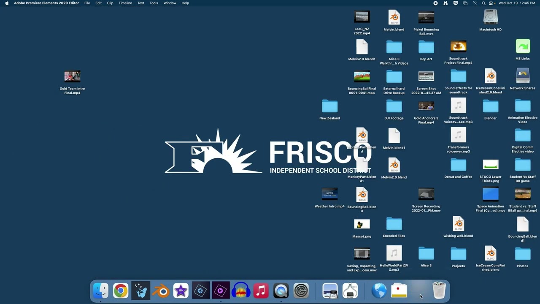Open the Apple menu

(x=7, y=3)
